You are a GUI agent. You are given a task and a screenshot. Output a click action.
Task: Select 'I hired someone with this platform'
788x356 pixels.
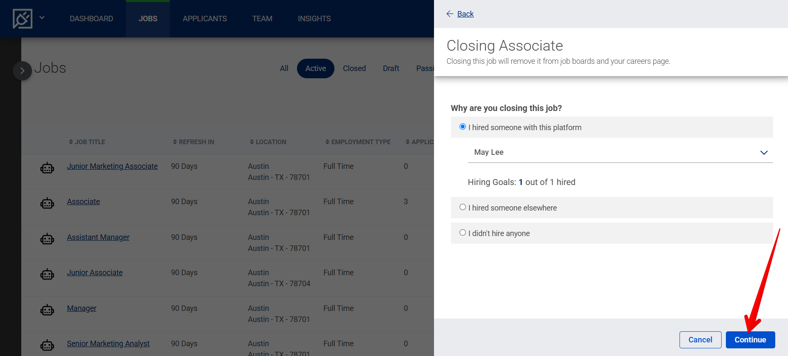(463, 127)
